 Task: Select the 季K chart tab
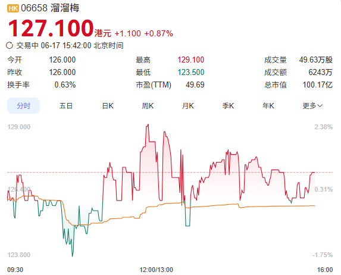pos(228,106)
